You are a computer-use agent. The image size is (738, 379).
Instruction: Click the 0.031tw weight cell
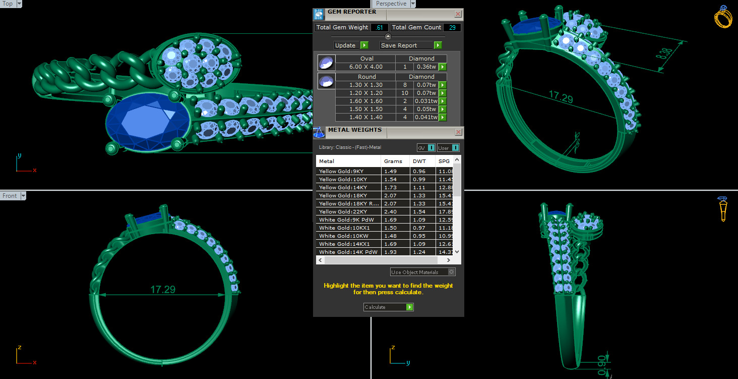[x=426, y=101]
